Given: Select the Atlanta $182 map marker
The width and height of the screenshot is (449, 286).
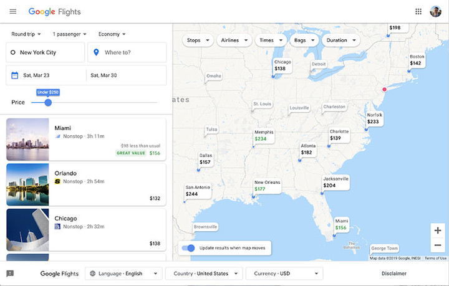Looking at the screenshot, I should tap(308, 150).
